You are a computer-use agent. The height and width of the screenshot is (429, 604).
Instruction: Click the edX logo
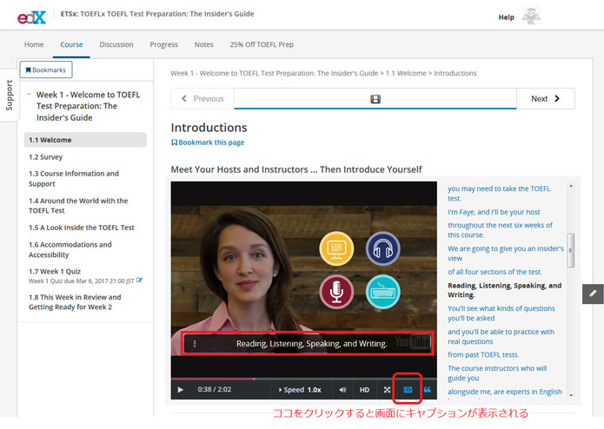click(31, 16)
